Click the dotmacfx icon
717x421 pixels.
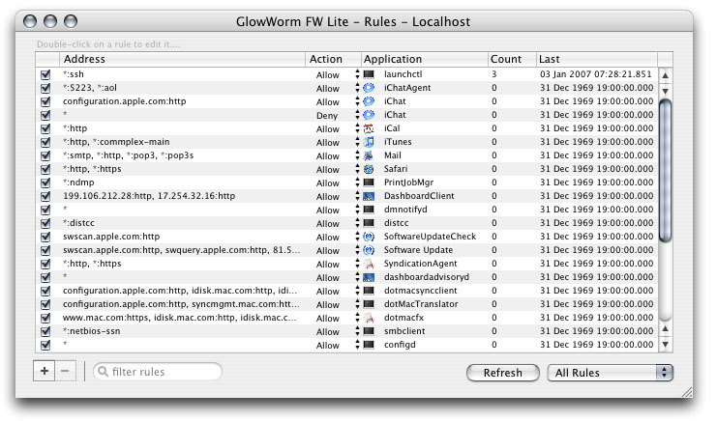tap(369, 318)
